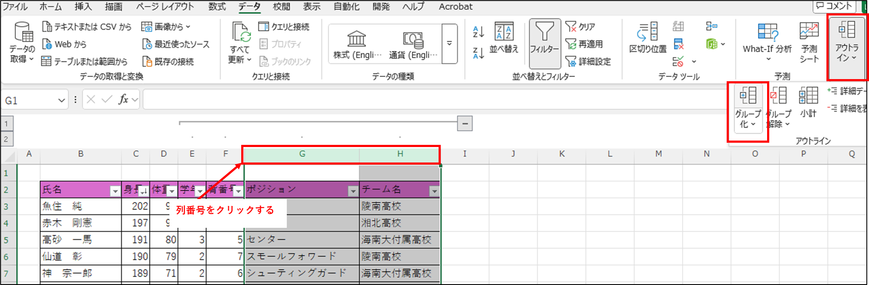This screenshot has width=869, height=285.
Task: Select the 株式 (English) data type
Action: [x=357, y=44]
